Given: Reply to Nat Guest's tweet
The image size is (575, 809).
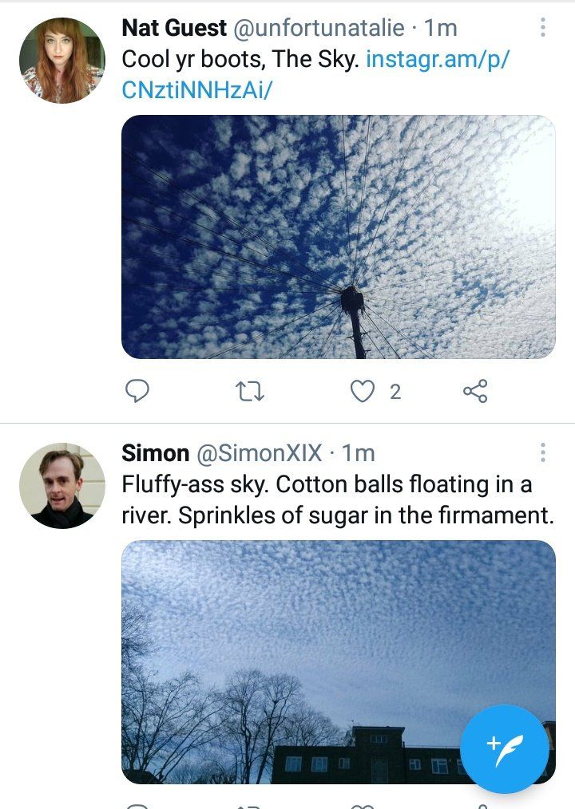Looking at the screenshot, I should 138,391.
